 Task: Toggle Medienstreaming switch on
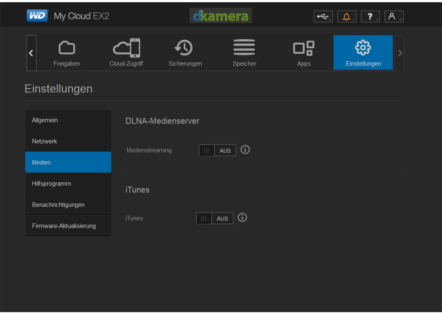coord(217,150)
